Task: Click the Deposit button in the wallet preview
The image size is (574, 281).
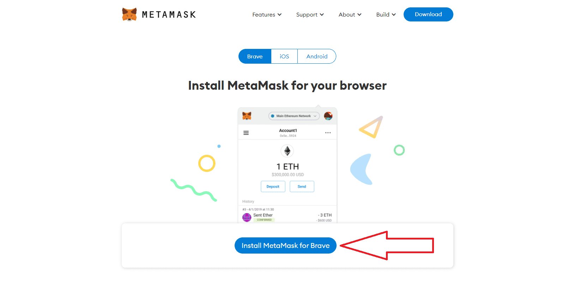Action: [x=273, y=186]
